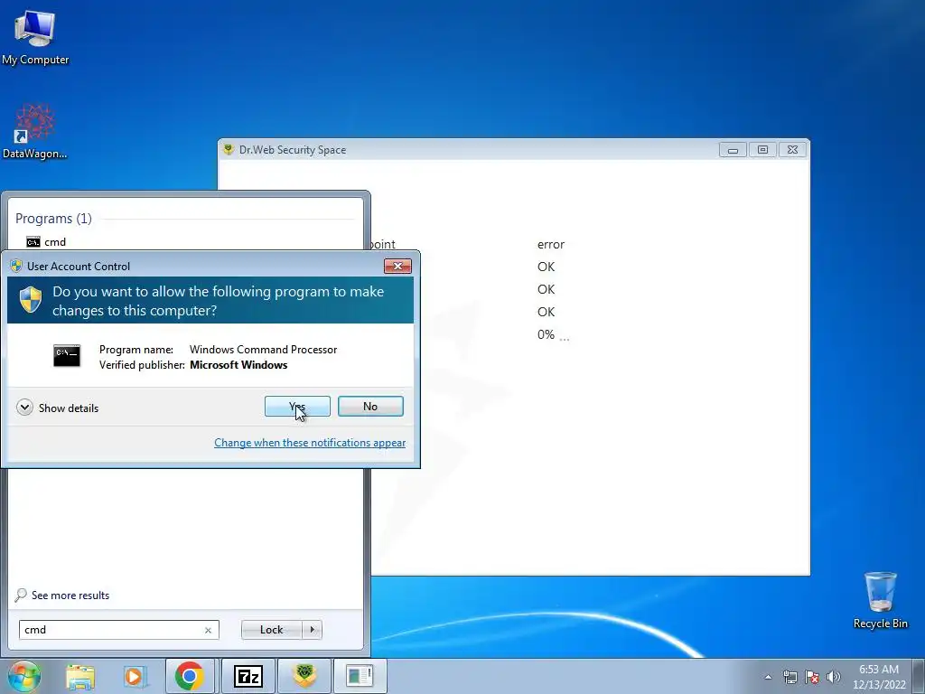Image resolution: width=925 pixels, height=694 pixels.
Task: Click Windows Command Processor program name
Action: 263,350
